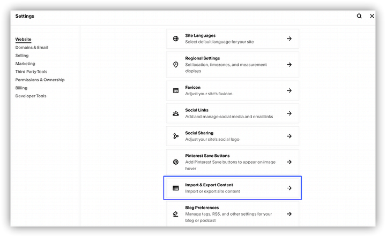Open Blog Preferences via its arrow
Viewport: 386px width, 237px height.
pyautogui.click(x=289, y=214)
